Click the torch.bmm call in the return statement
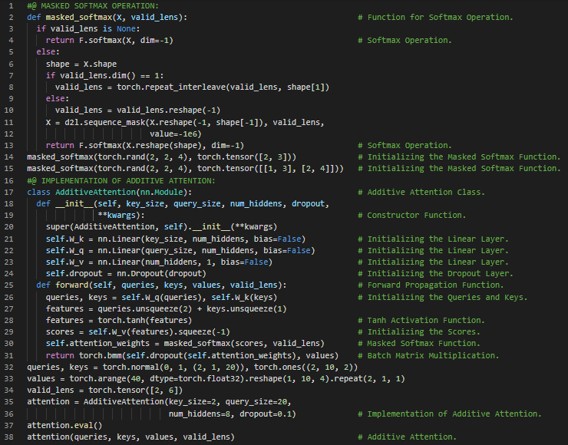The width and height of the screenshot is (568, 445). (x=97, y=355)
